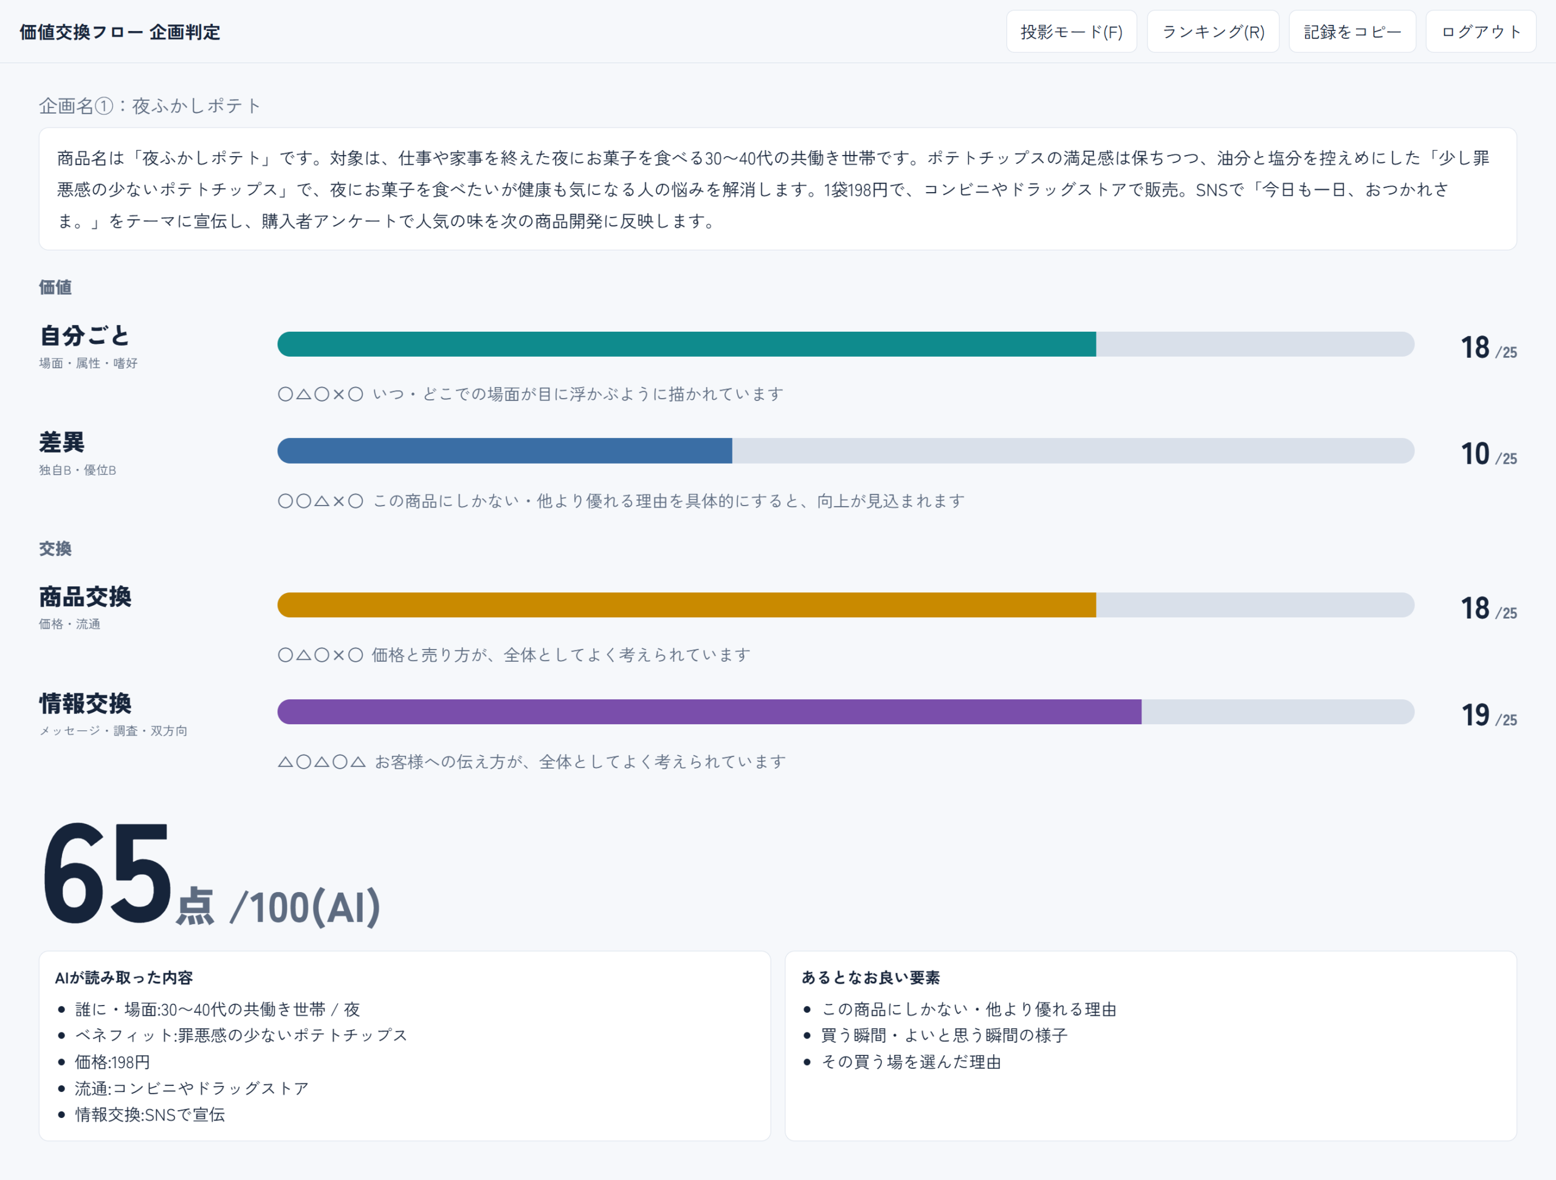Image resolution: width=1556 pixels, height=1180 pixels.
Task: Click the bullet この商品にしかない・他より優れる理由
Action: [x=969, y=1010]
